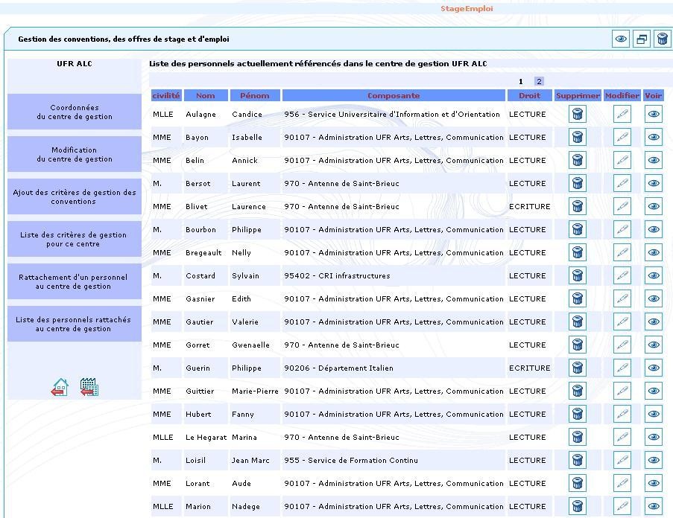Open Liste des critères de gestion
Viewport: 673px width, 518px height.
(x=74, y=240)
